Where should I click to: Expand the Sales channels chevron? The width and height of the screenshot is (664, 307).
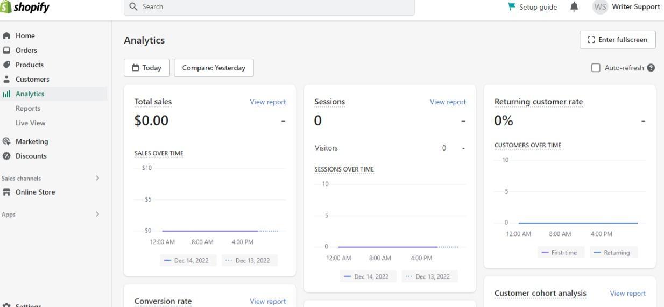coord(97,178)
